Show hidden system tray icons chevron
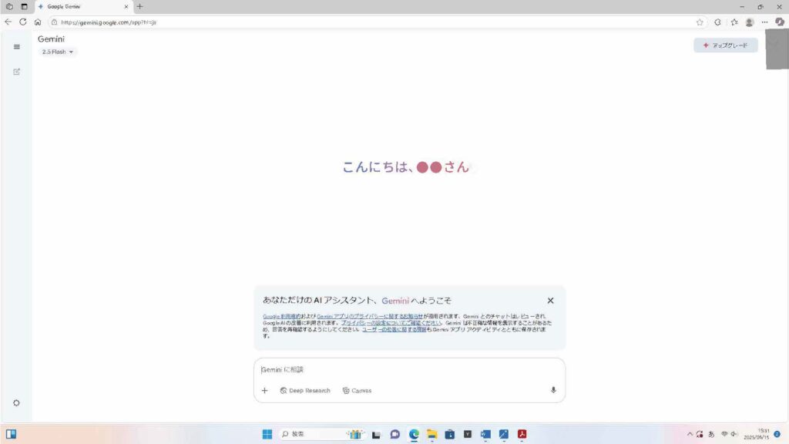 point(690,434)
